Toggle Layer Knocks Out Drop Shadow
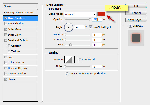The height and width of the screenshot is (105, 150). (67, 73)
